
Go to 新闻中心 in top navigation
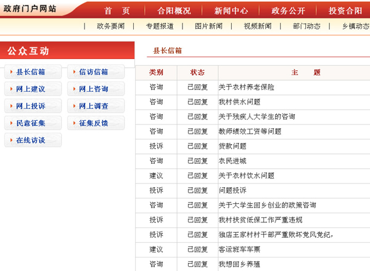231,11
